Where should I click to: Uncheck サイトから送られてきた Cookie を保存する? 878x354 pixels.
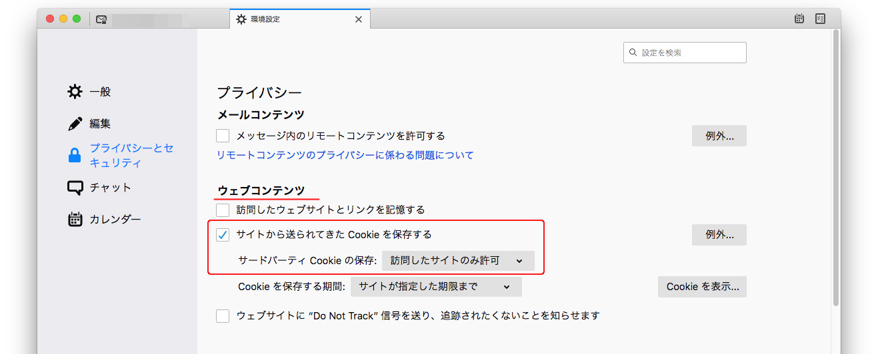click(x=223, y=234)
